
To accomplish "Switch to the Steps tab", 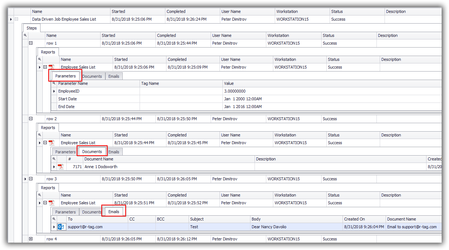I will [32, 28].
